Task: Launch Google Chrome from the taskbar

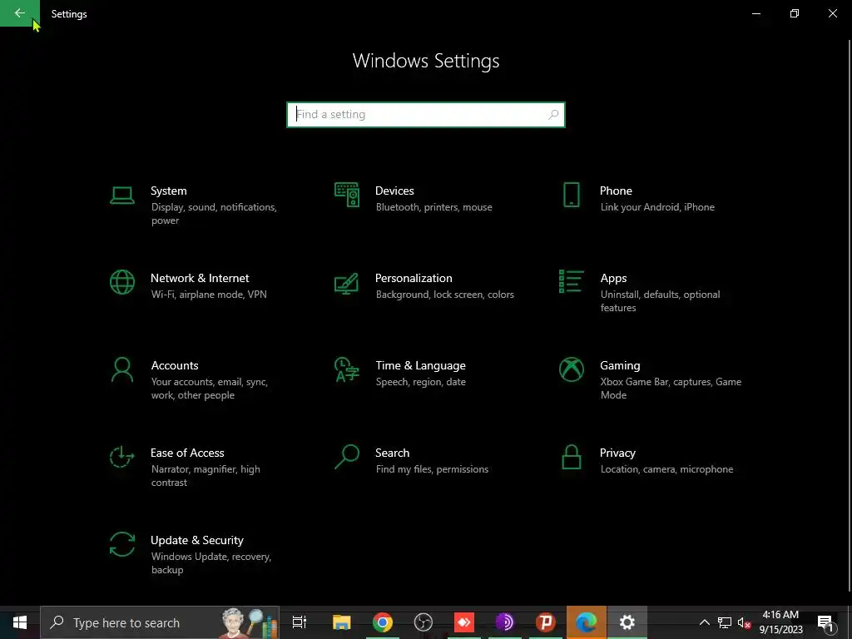Action: click(383, 622)
